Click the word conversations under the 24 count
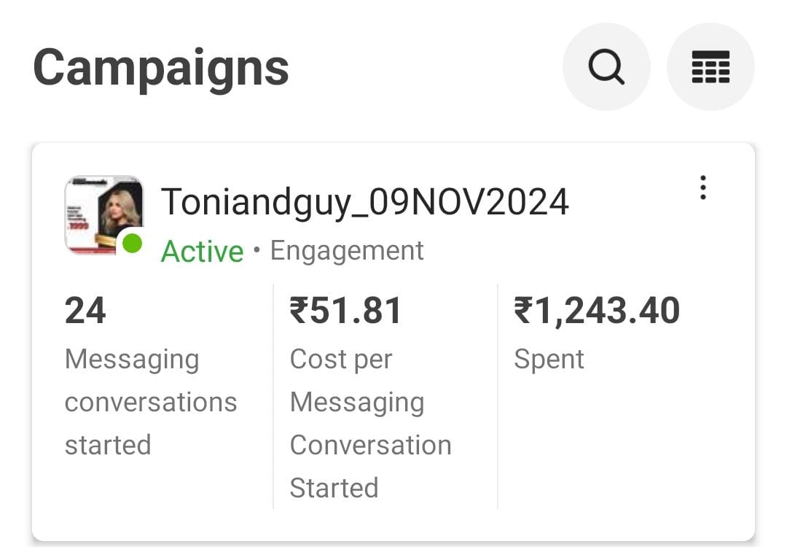Viewport: 787px width, 547px height. (151, 402)
